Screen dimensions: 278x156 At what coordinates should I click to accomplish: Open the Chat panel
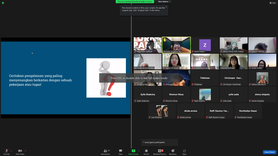click(x=121, y=152)
